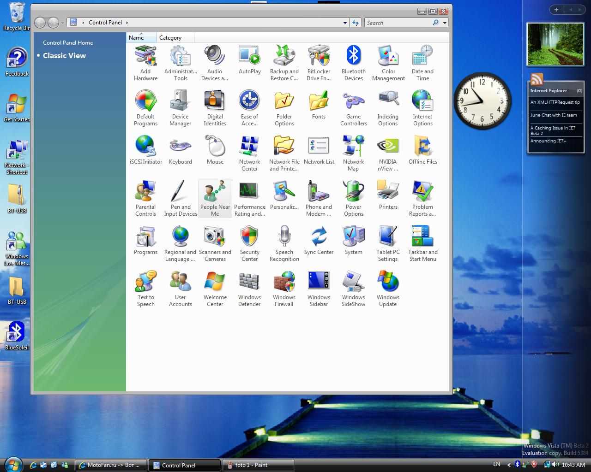Open 'June Chat with IE team' feed headline

click(554, 115)
